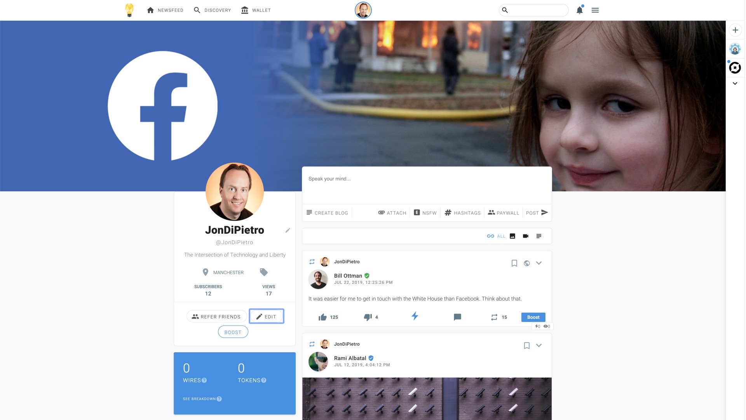Screen dimensions: 746x420
Task: Open the black circular logo chat in sidebar
Action: [x=735, y=68]
